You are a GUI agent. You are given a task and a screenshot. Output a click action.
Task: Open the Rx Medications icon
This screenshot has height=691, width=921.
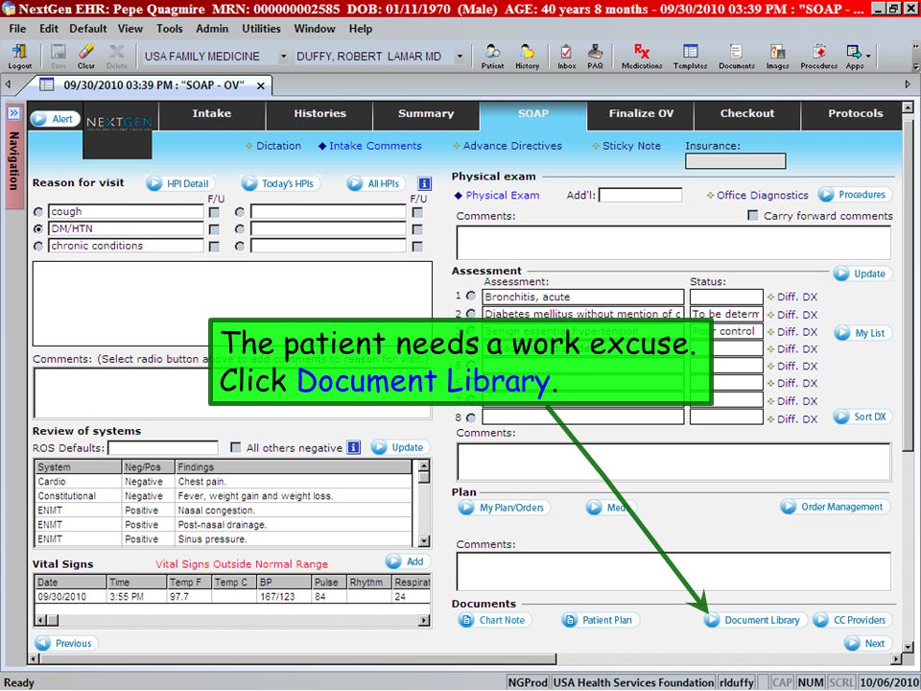coord(642,57)
